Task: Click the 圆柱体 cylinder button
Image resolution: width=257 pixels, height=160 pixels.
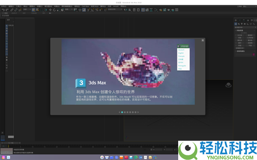Action: coord(240,40)
